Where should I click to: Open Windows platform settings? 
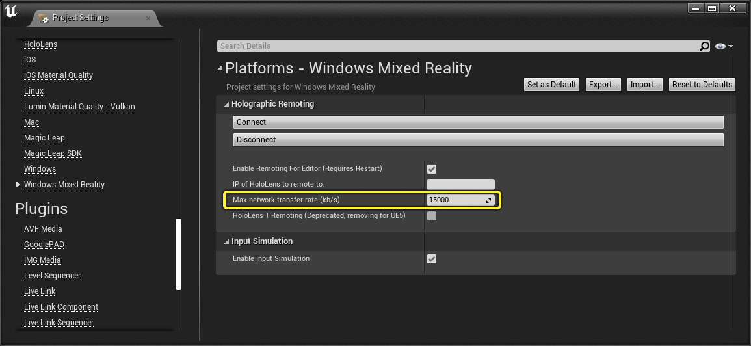(40, 169)
